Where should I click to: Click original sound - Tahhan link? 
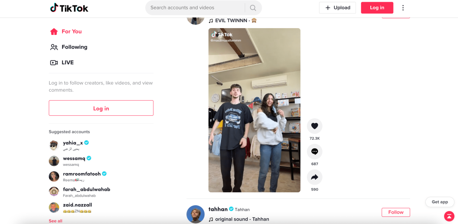[x=239, y=220]
